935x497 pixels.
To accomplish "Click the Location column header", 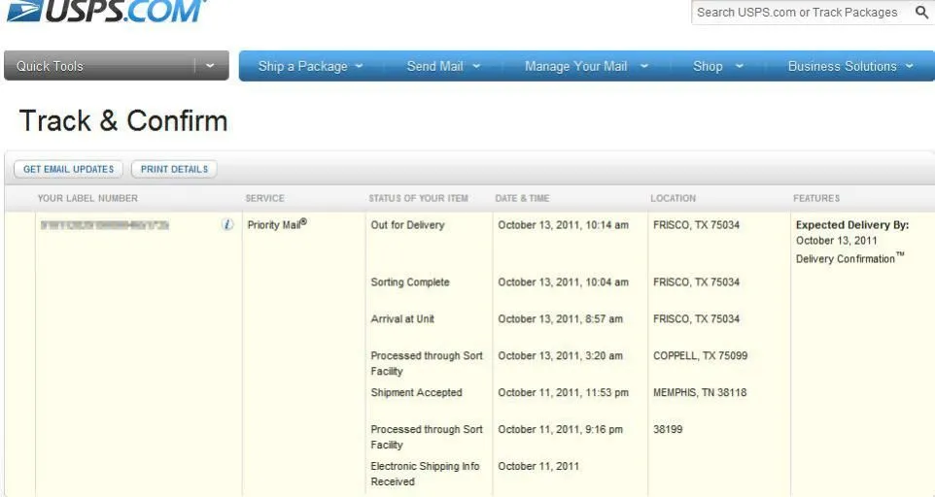I will pos(673,198).
